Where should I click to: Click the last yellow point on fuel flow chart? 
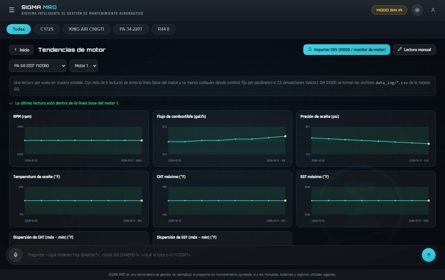(285, 136)
